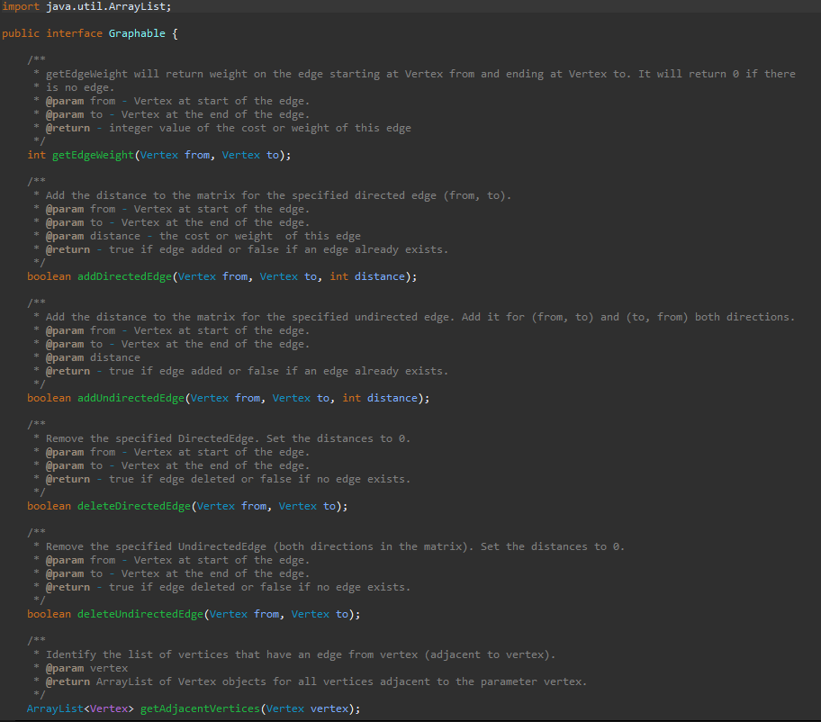Click comment line 'is no edge.'

click(x=79, y=87)
